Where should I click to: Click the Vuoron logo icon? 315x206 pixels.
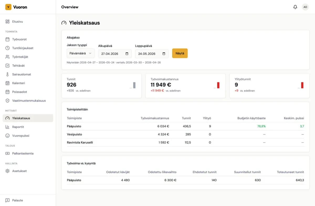(8, 7)
